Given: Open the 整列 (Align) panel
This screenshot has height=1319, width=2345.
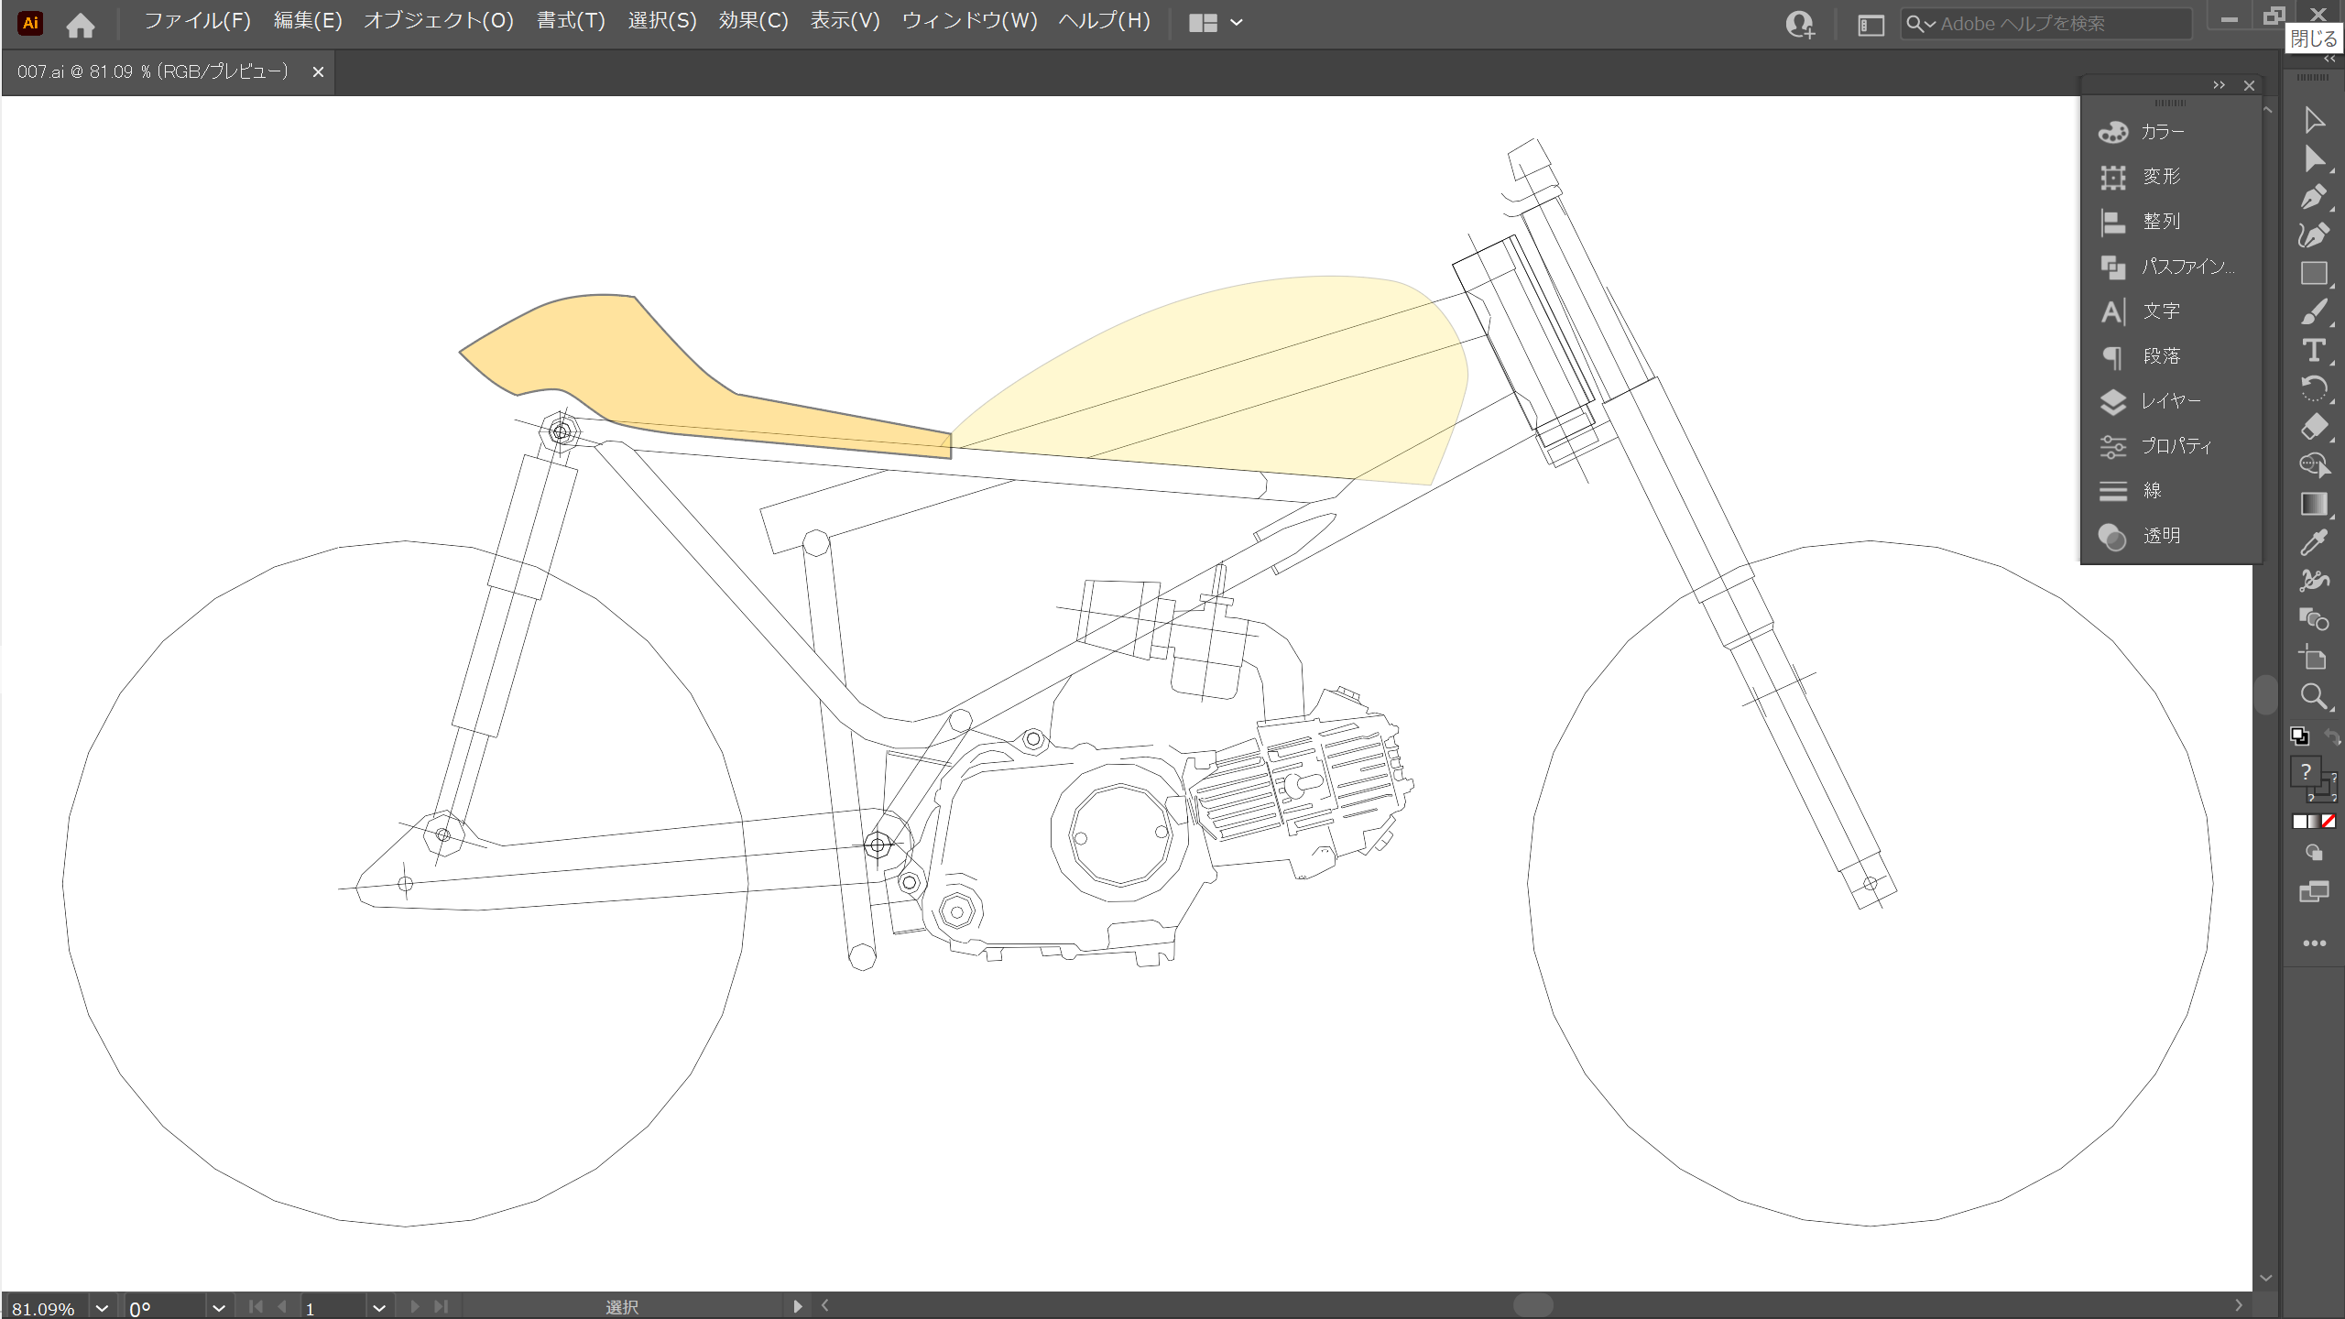Looking at the screenshot, I should tap(2158, 221).
